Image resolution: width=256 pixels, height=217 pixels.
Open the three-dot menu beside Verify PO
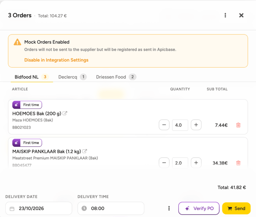[x=169, y=208]
